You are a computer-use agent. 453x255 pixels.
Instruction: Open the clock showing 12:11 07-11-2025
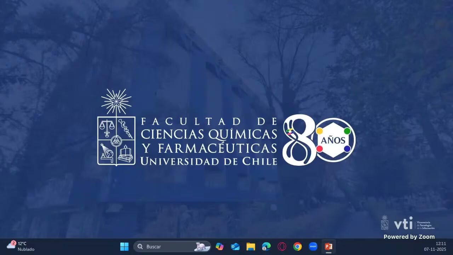[x=435, y=246]
